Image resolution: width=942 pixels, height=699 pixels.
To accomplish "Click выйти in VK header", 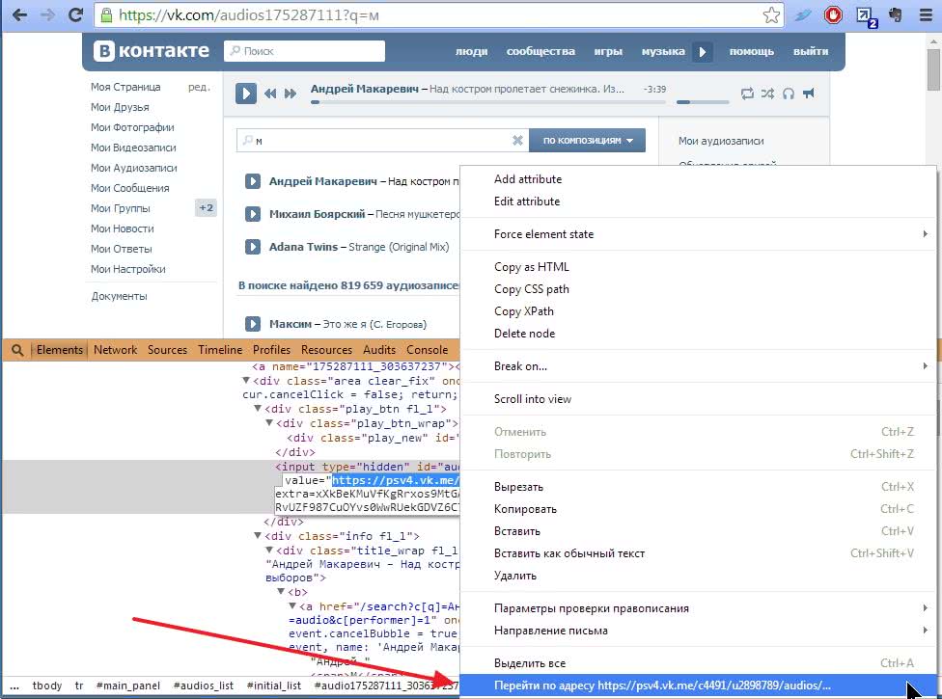I will [811, 52].
